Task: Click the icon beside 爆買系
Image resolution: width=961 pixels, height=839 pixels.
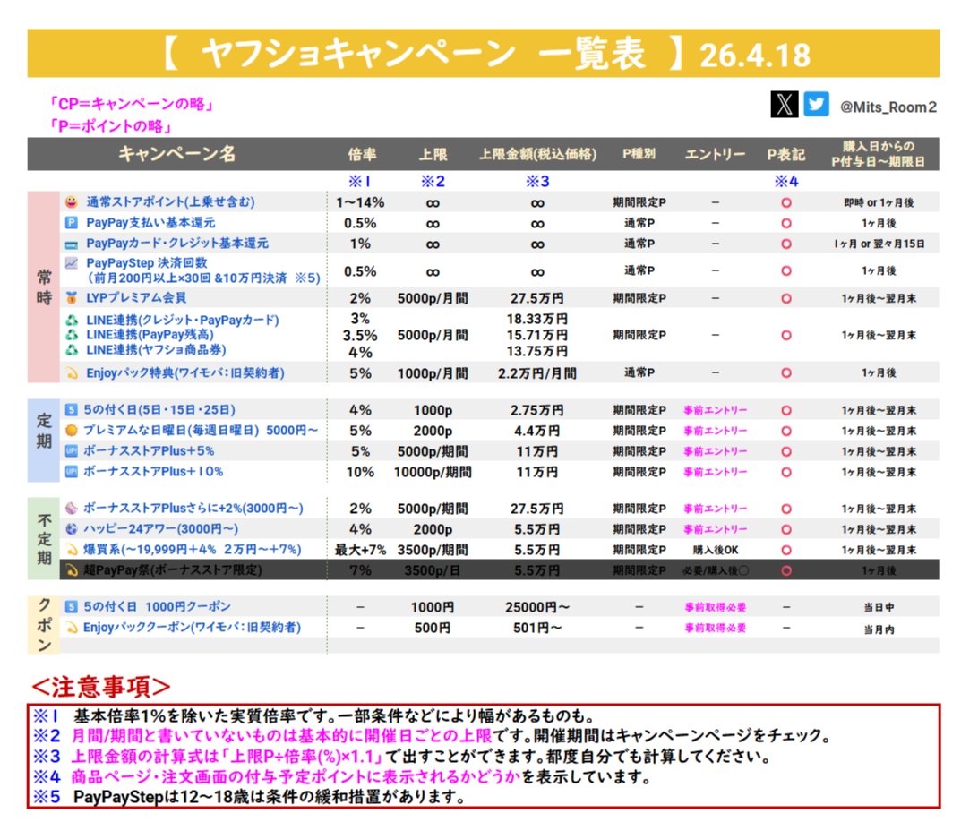Action: point(71,550)
